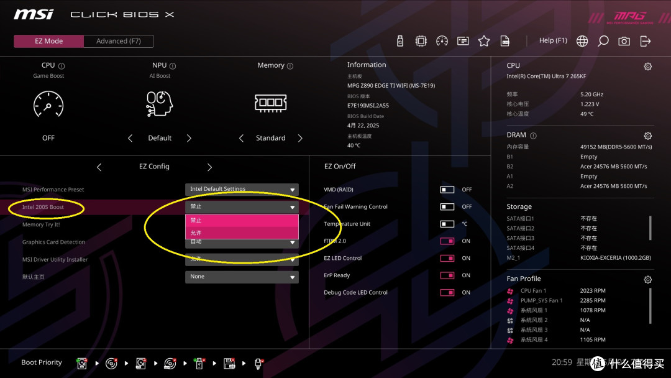Open Graphics Card Detection 自动 dropdown arrow

tap(292, 242)
